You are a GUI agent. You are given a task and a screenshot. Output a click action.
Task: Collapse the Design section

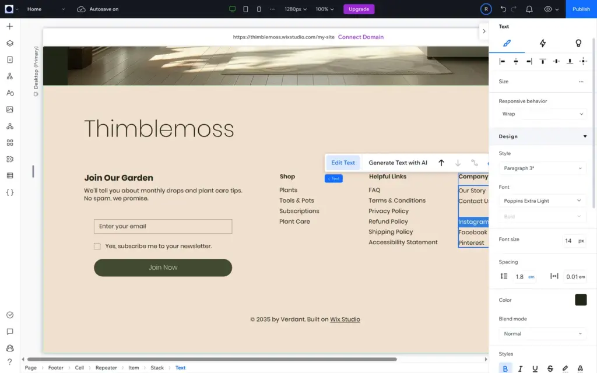click(585, 136)
